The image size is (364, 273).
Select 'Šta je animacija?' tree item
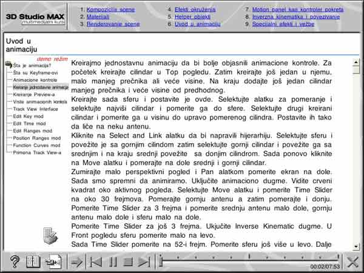pos(32,66)
